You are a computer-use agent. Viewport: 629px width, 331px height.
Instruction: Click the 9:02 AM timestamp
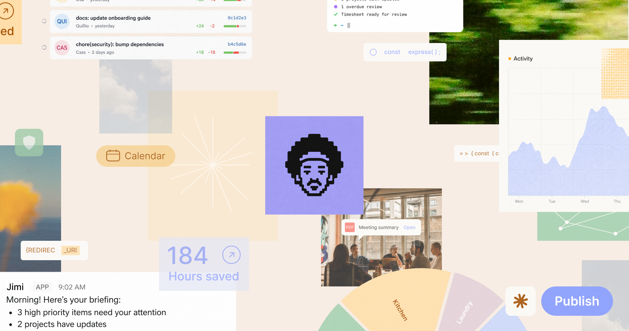coord(72,287)
